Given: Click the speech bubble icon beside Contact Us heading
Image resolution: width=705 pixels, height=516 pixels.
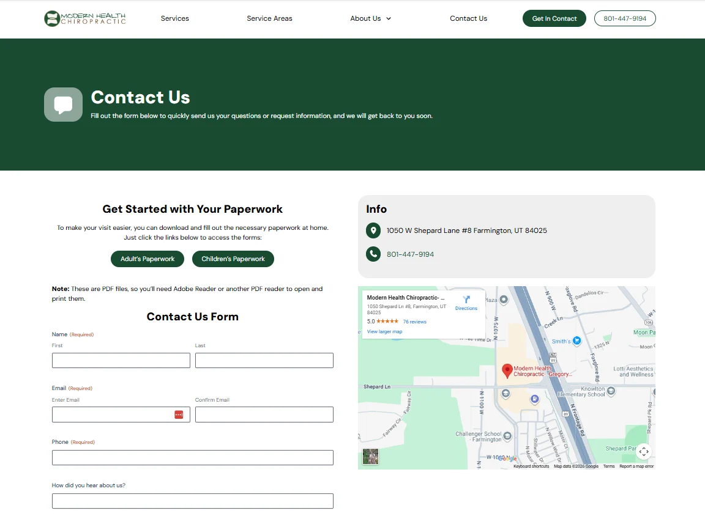Looking at the screenshot, I should click(63, 104).
